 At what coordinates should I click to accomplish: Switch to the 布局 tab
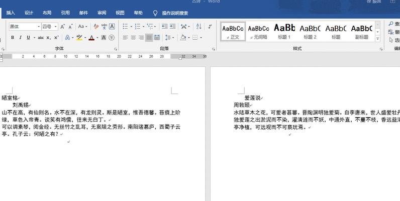[x=47, y=13]
